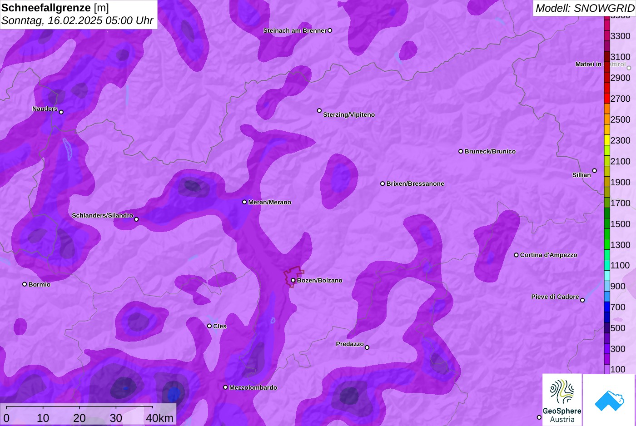Click the Schneefallgrenze [m] title
Screen dimensions: 636x426
(x=55, y=8)
